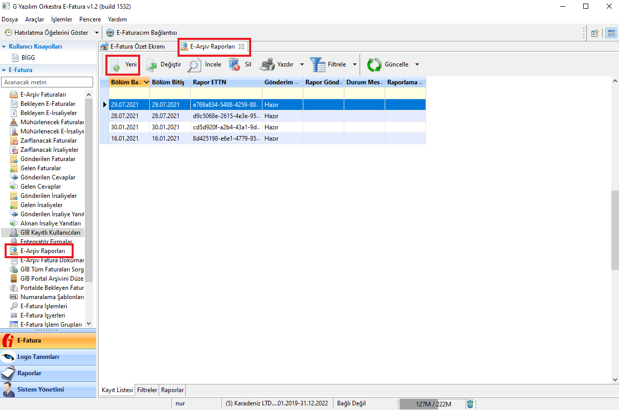The width and height of the screenshot is (619, 410).
Task: Click the Yeni (new record) icon
Action: click(115, 65)
